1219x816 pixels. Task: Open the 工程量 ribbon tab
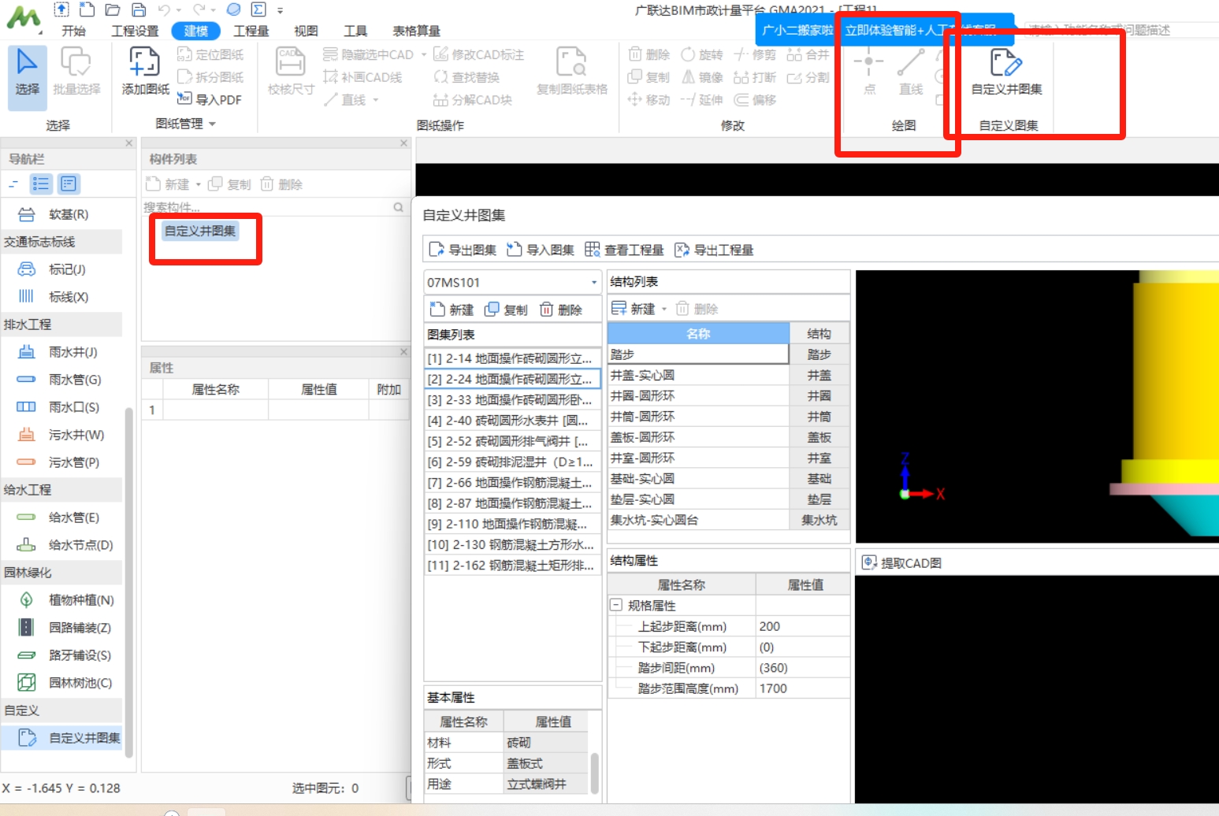tap(251, 31)
